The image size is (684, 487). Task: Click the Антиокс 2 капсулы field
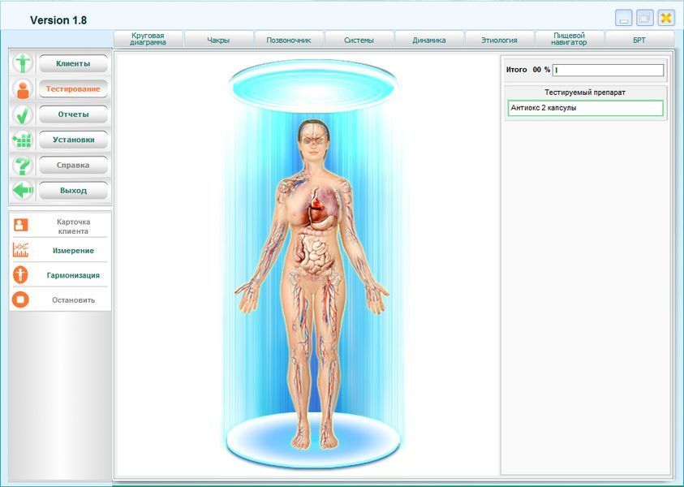585,108
